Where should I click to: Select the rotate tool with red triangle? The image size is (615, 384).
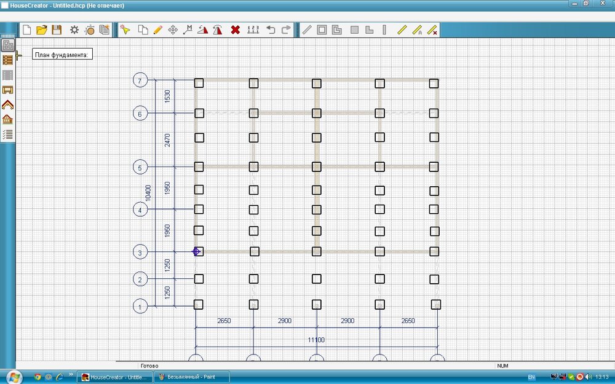[x=203, y=29]
